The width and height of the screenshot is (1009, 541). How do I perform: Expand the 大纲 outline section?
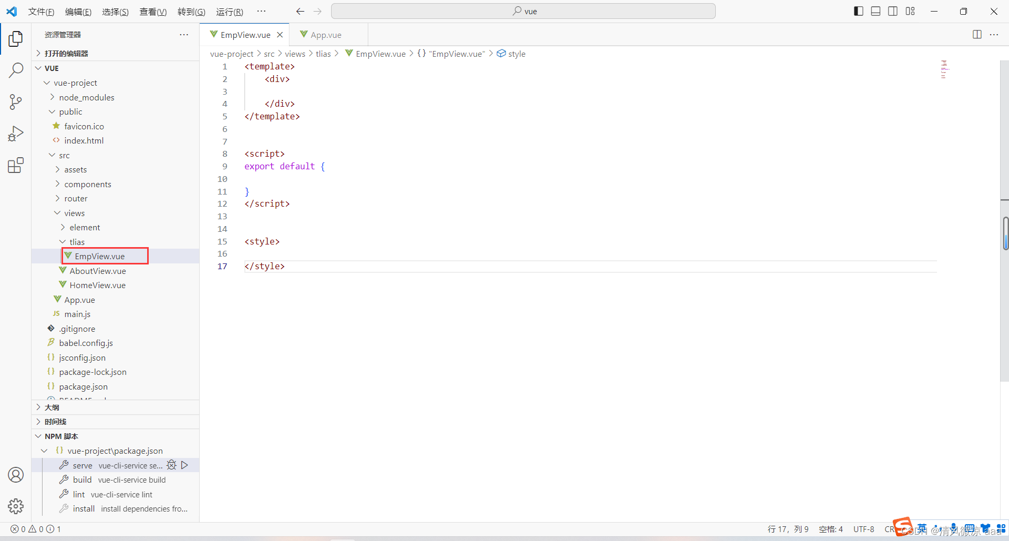click(x=116, y=407)
